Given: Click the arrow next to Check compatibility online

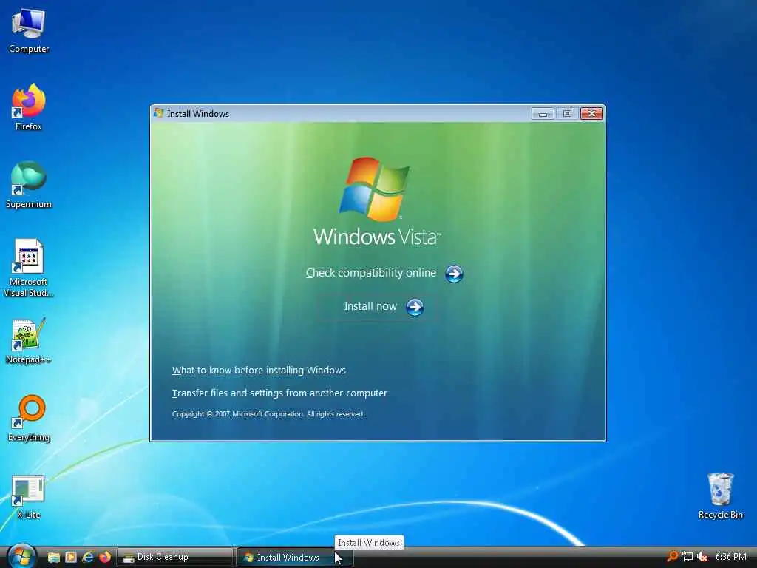Looking at the screenshot, I should coord(454,274).
